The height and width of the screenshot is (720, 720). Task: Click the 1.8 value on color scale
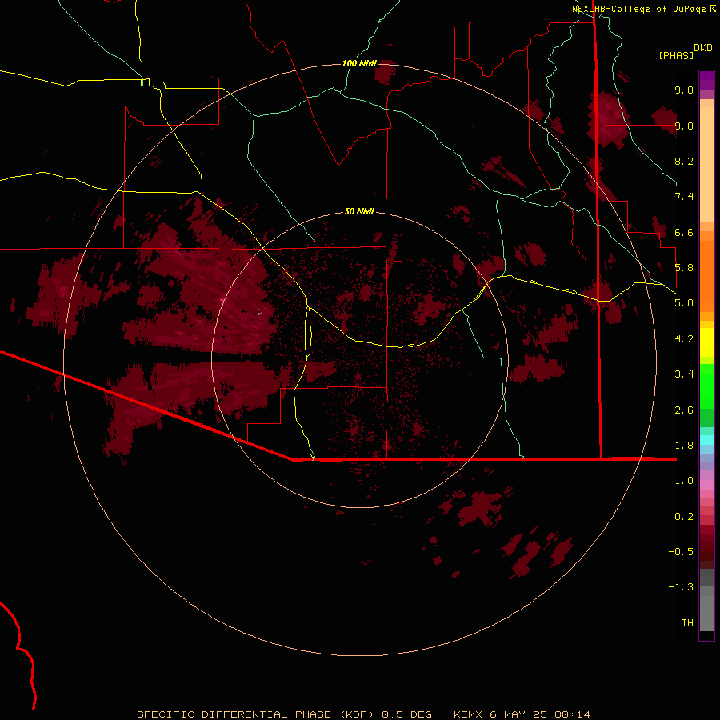684,446
